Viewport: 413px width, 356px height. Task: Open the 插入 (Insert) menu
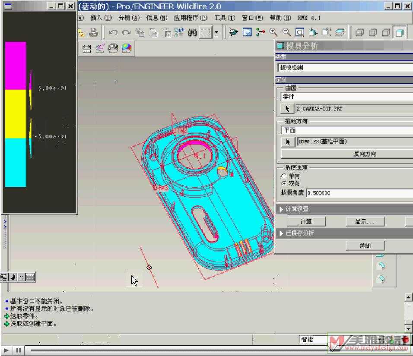(x=101, y=18)
